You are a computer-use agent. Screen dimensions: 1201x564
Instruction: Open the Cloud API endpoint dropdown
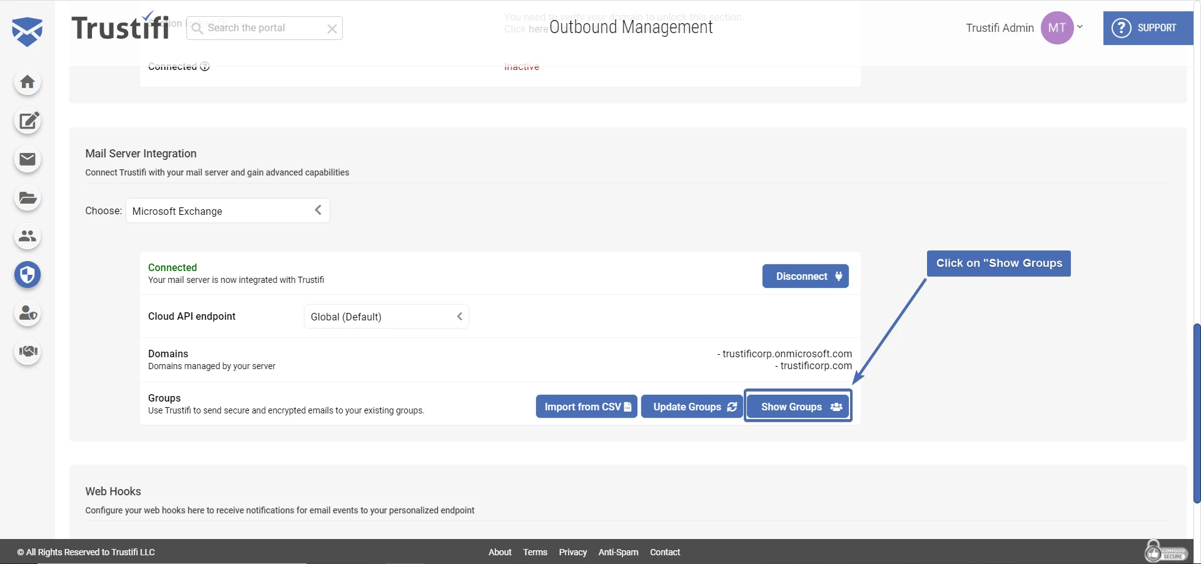click(x=386, y=317)
